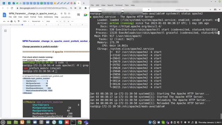Open the comment history icon in Docs

[x=78, y=15]
